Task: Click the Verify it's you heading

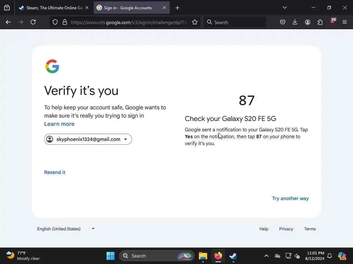Action: (x=81, y=91)
